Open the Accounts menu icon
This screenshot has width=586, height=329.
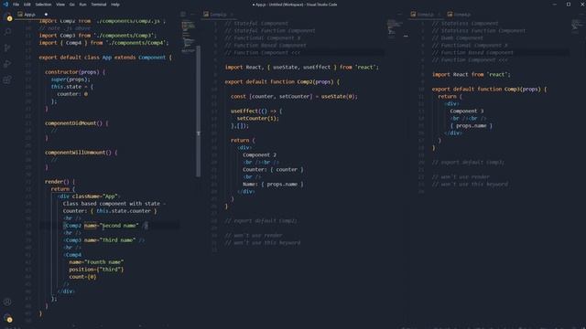point(7,302)
